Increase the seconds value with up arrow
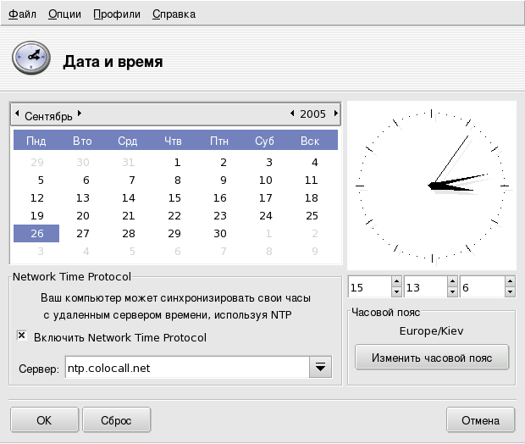525x444 pixels. coord(509,284)
